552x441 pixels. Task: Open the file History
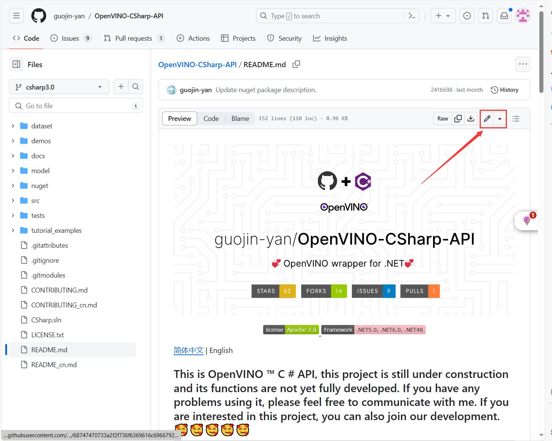(505, 90)
